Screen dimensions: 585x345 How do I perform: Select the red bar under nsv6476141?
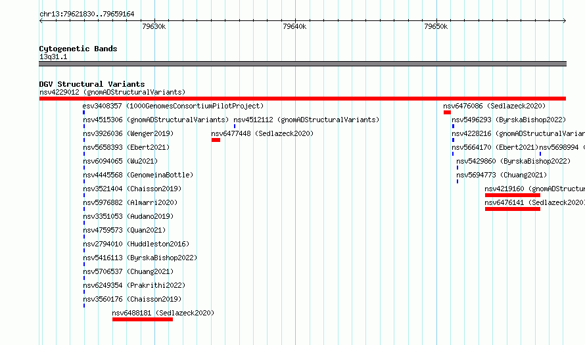coord(513,209)
